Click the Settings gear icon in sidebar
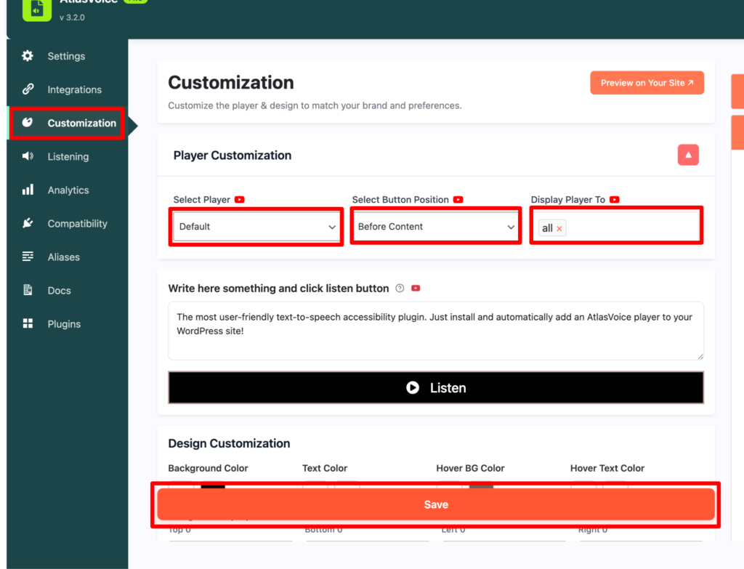The height and width of the screenshot is (569, 744). click(28, 56)
